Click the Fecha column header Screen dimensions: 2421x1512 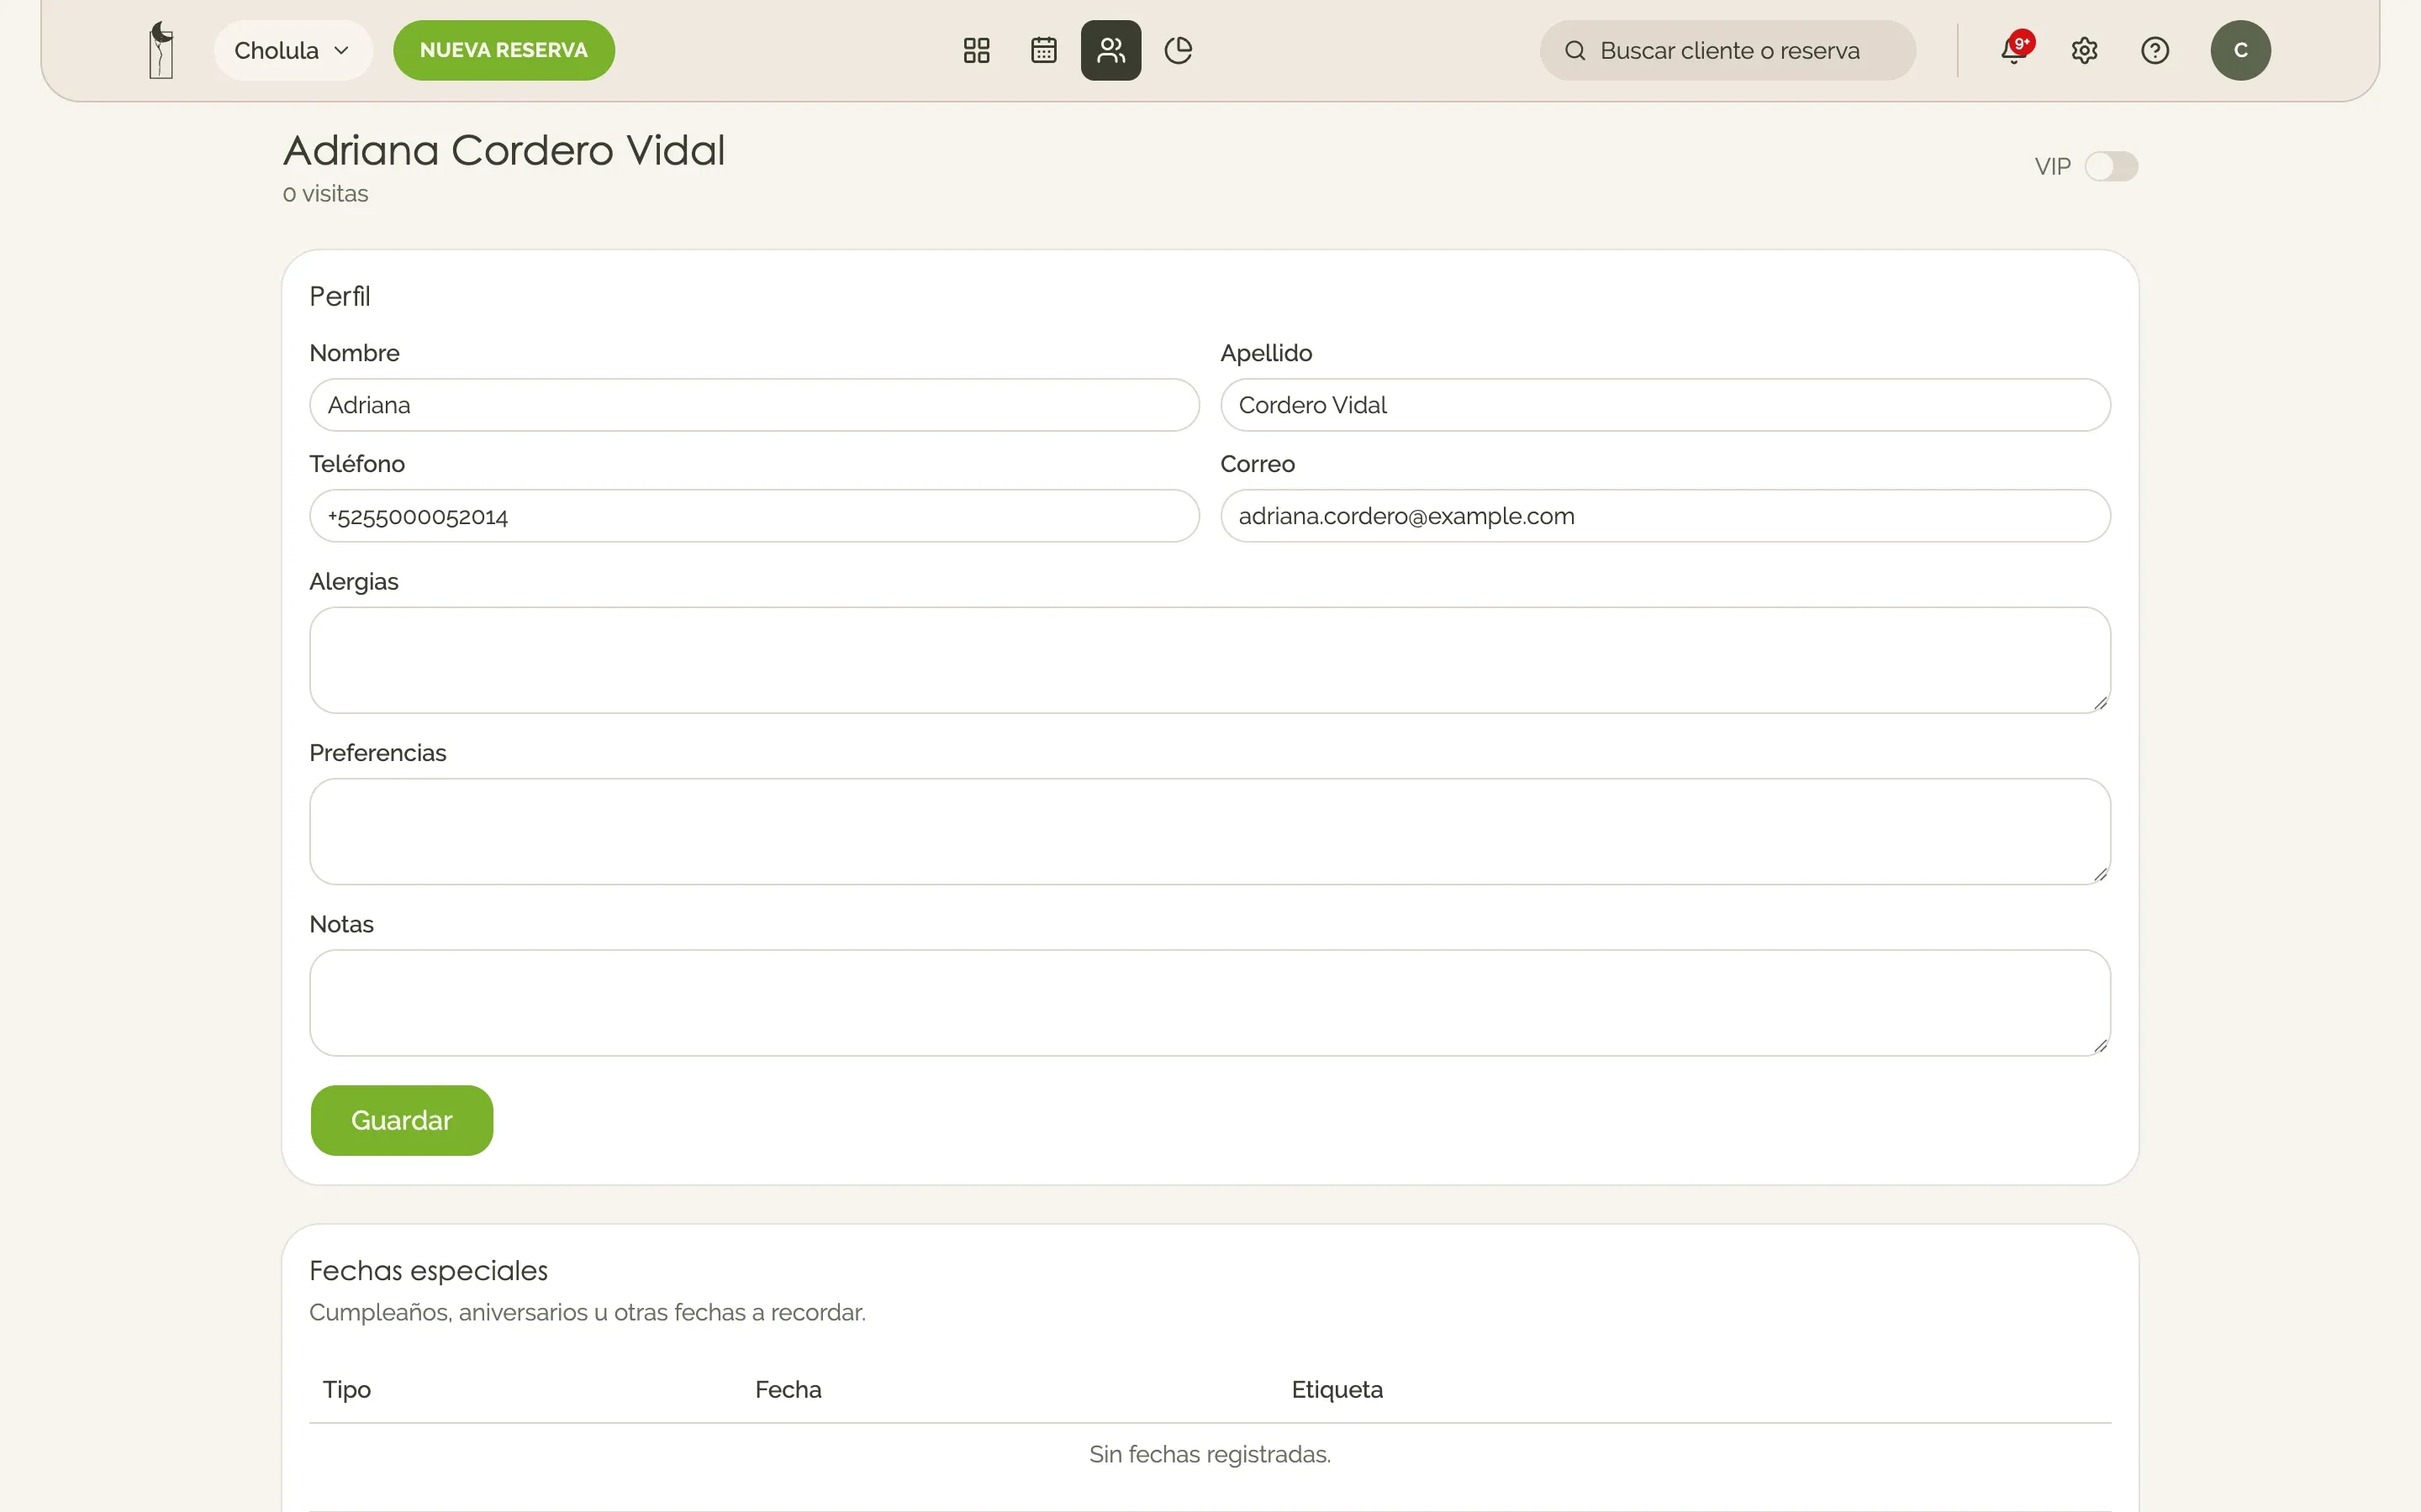[x=789, y=1390]
